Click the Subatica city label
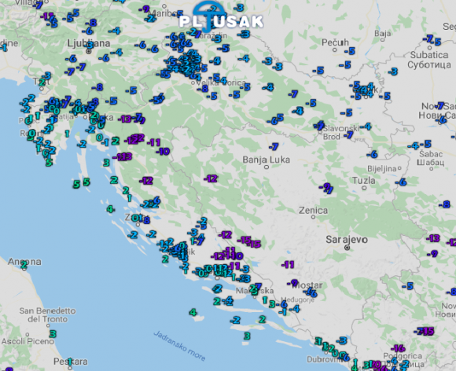The image size is (456, 371). coord(429,55)
